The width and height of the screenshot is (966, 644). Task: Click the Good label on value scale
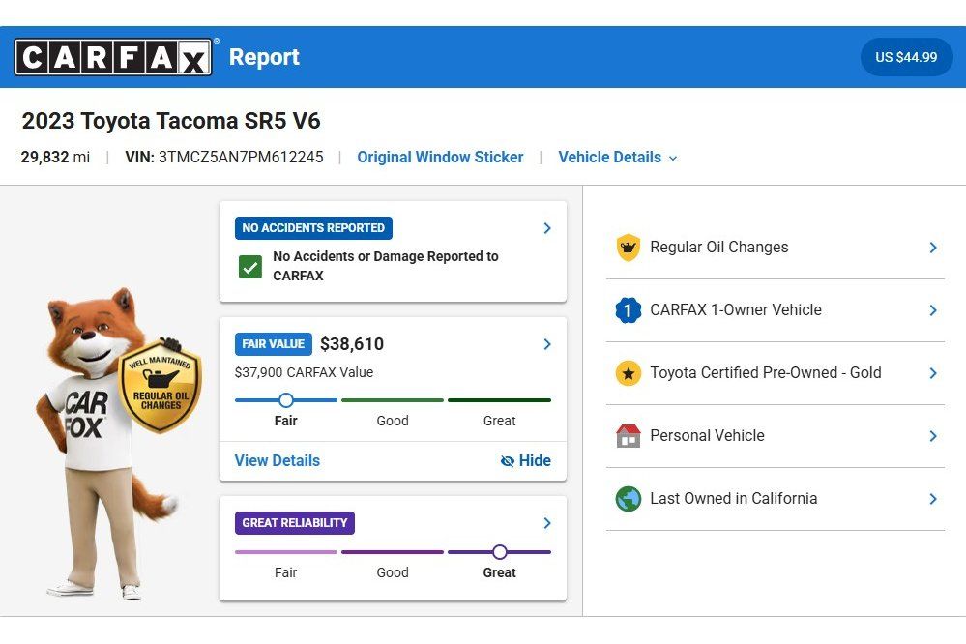(393, 421)
